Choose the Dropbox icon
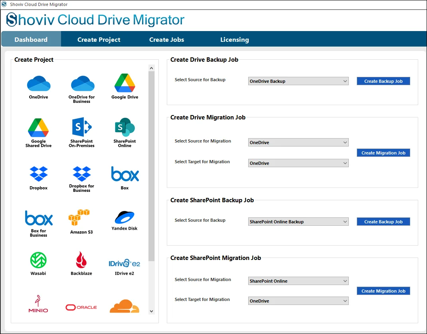 click(38, 174)
